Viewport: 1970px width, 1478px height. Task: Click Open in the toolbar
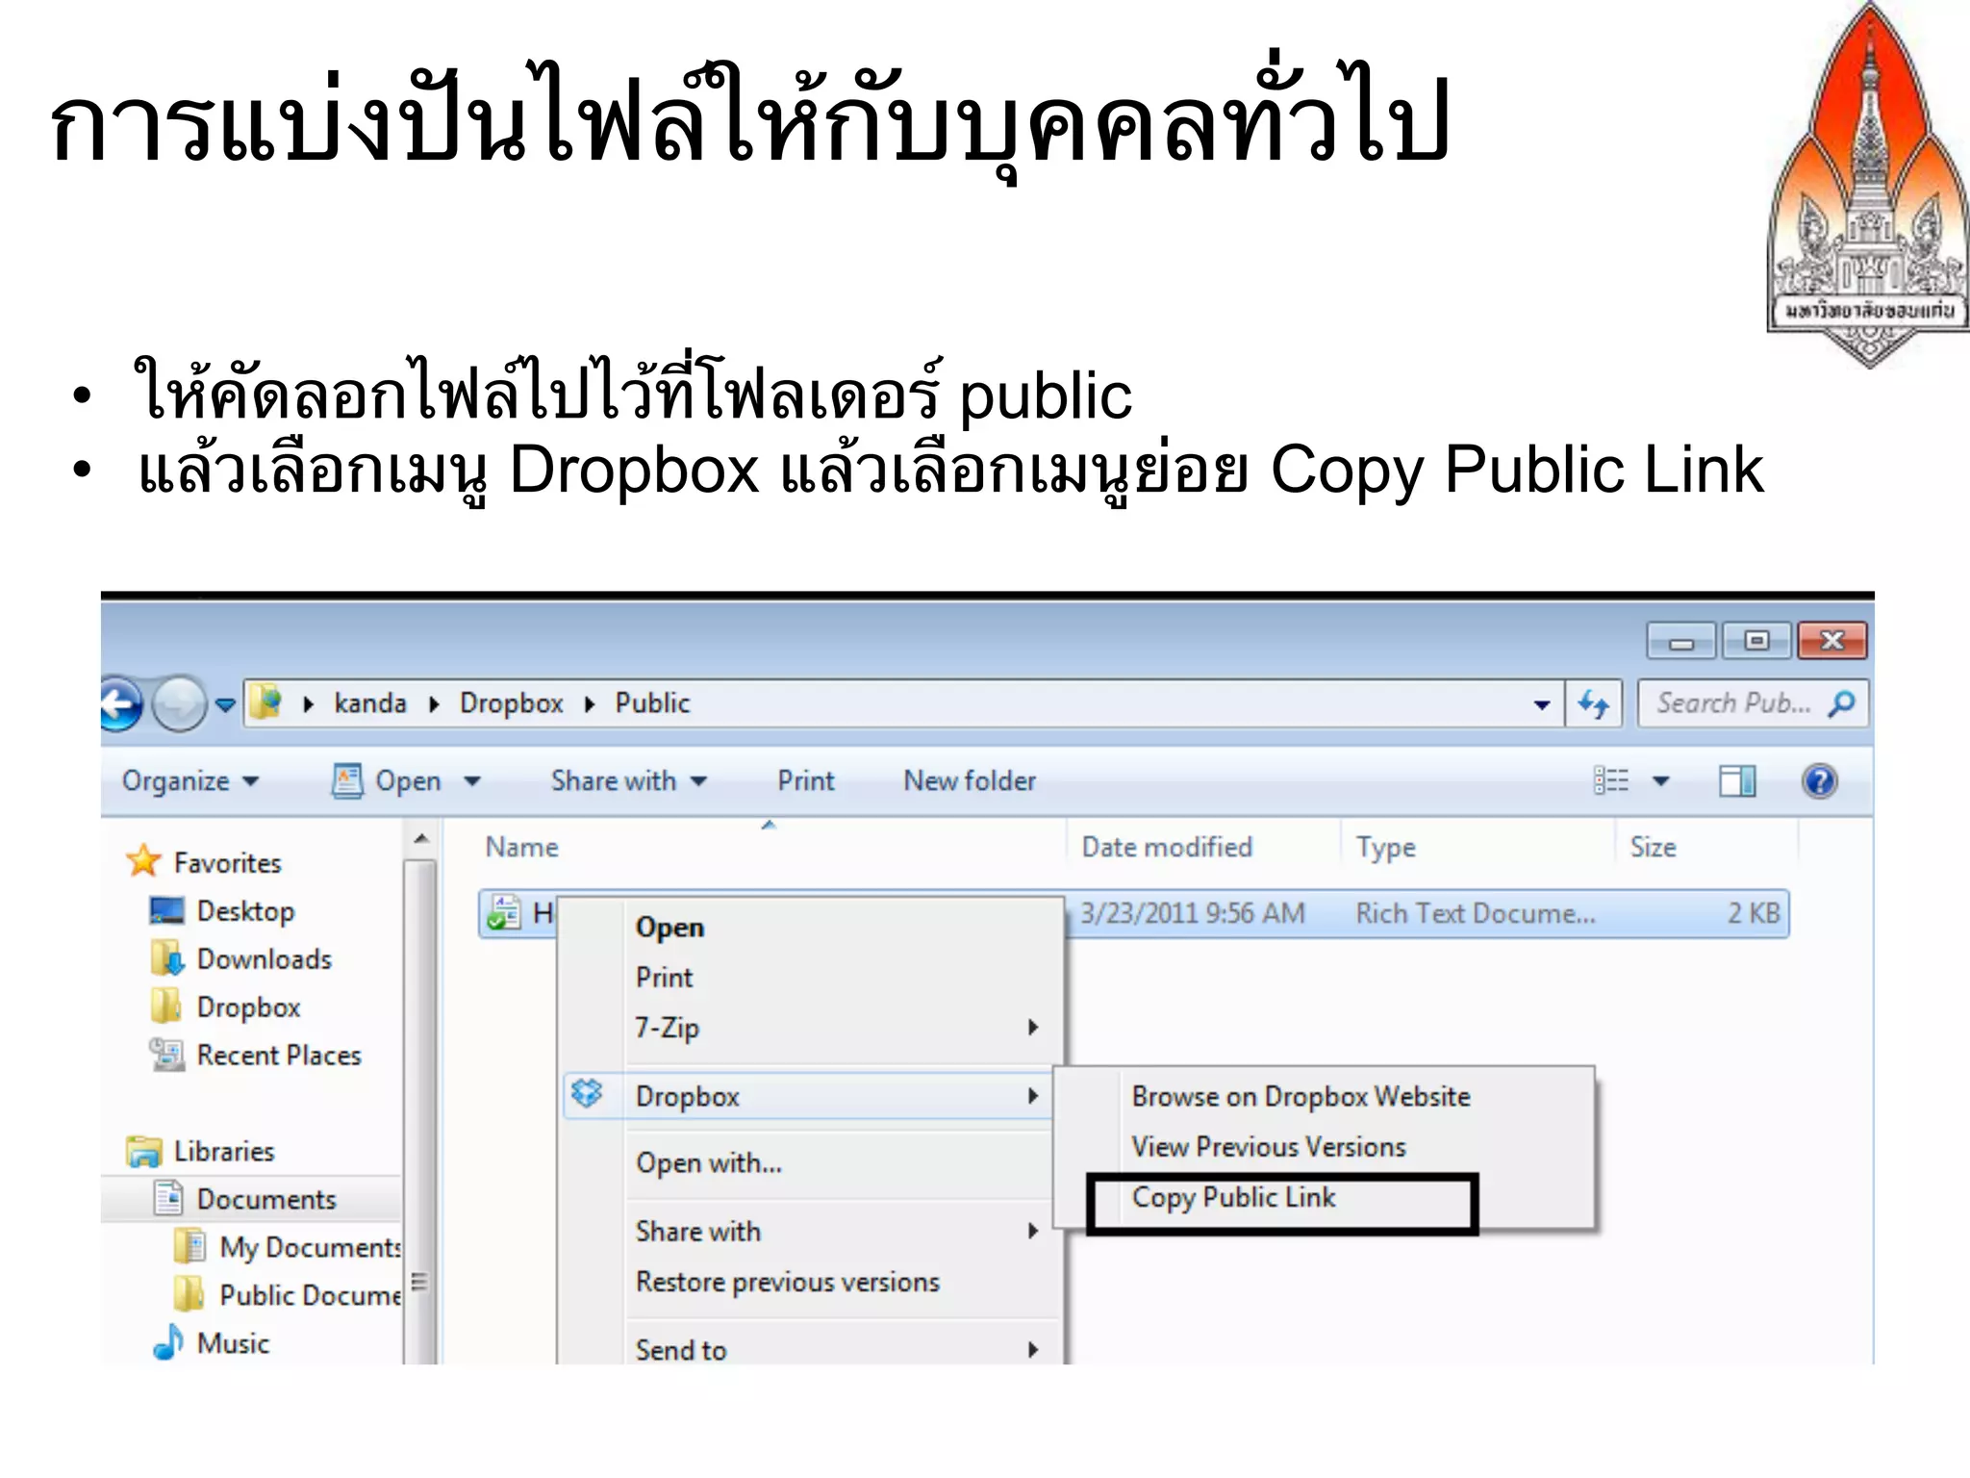[x=387, y=780]
